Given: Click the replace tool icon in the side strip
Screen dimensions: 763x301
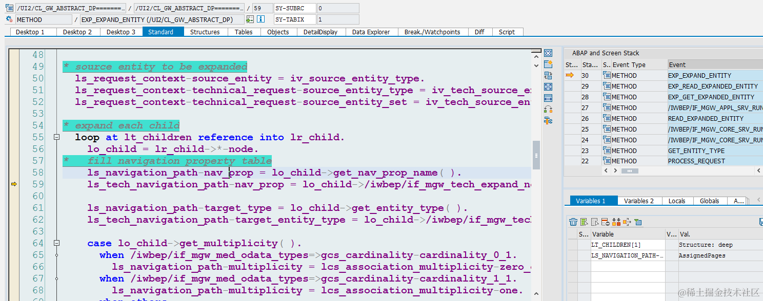Looking at the screenshot, I should [x=548, y=76].
